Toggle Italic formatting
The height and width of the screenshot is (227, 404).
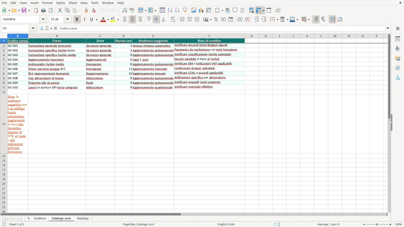pyautogui.click(x=85, y=20)
